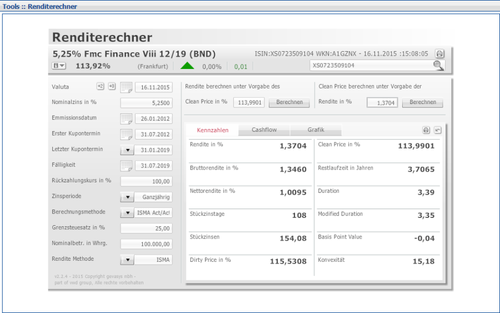Set Valuta to +2 days
The height and width of the screenshot is (313, 500).
click(x=100, y=86)
